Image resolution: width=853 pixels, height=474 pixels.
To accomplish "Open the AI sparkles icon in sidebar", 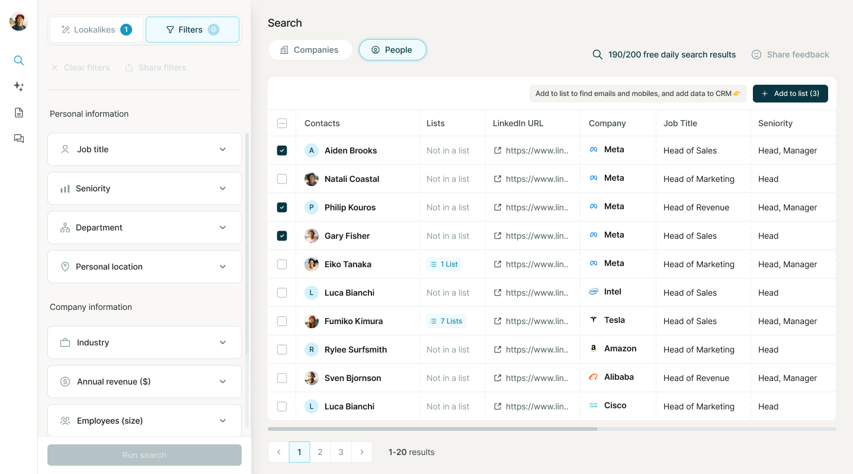I will click(x=19, y=87).
